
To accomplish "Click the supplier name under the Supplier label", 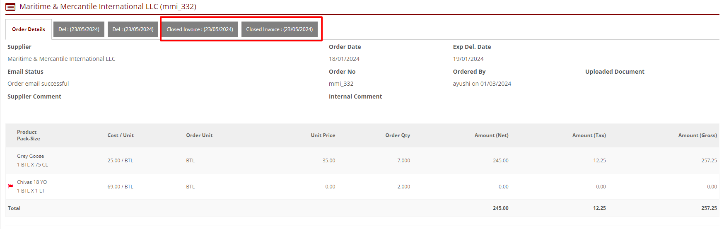I will [x=61, y=59].
